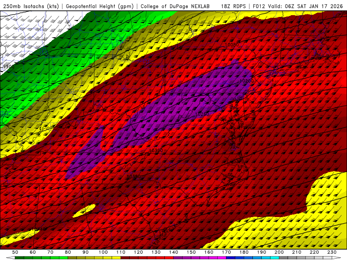Click the 80 kts colorbar label
Screen dimensions: 347x260
68,252
